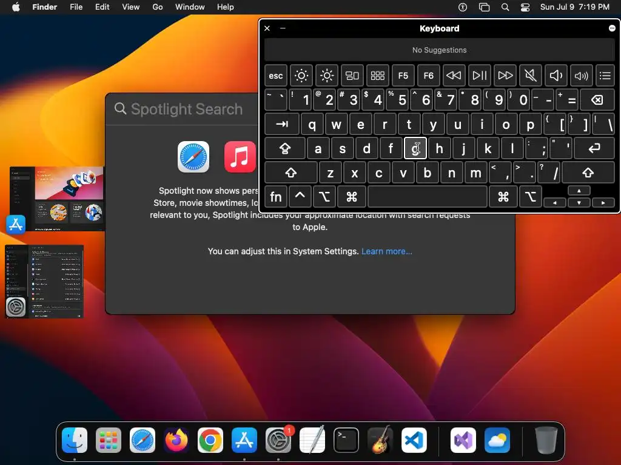Screen dimensions: 621x465
Task: Open the View menu
Action: point(131,7)
